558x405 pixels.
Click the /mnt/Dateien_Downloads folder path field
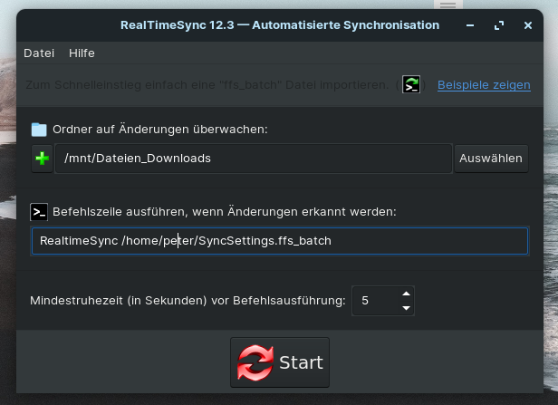(x=254, y=159)
